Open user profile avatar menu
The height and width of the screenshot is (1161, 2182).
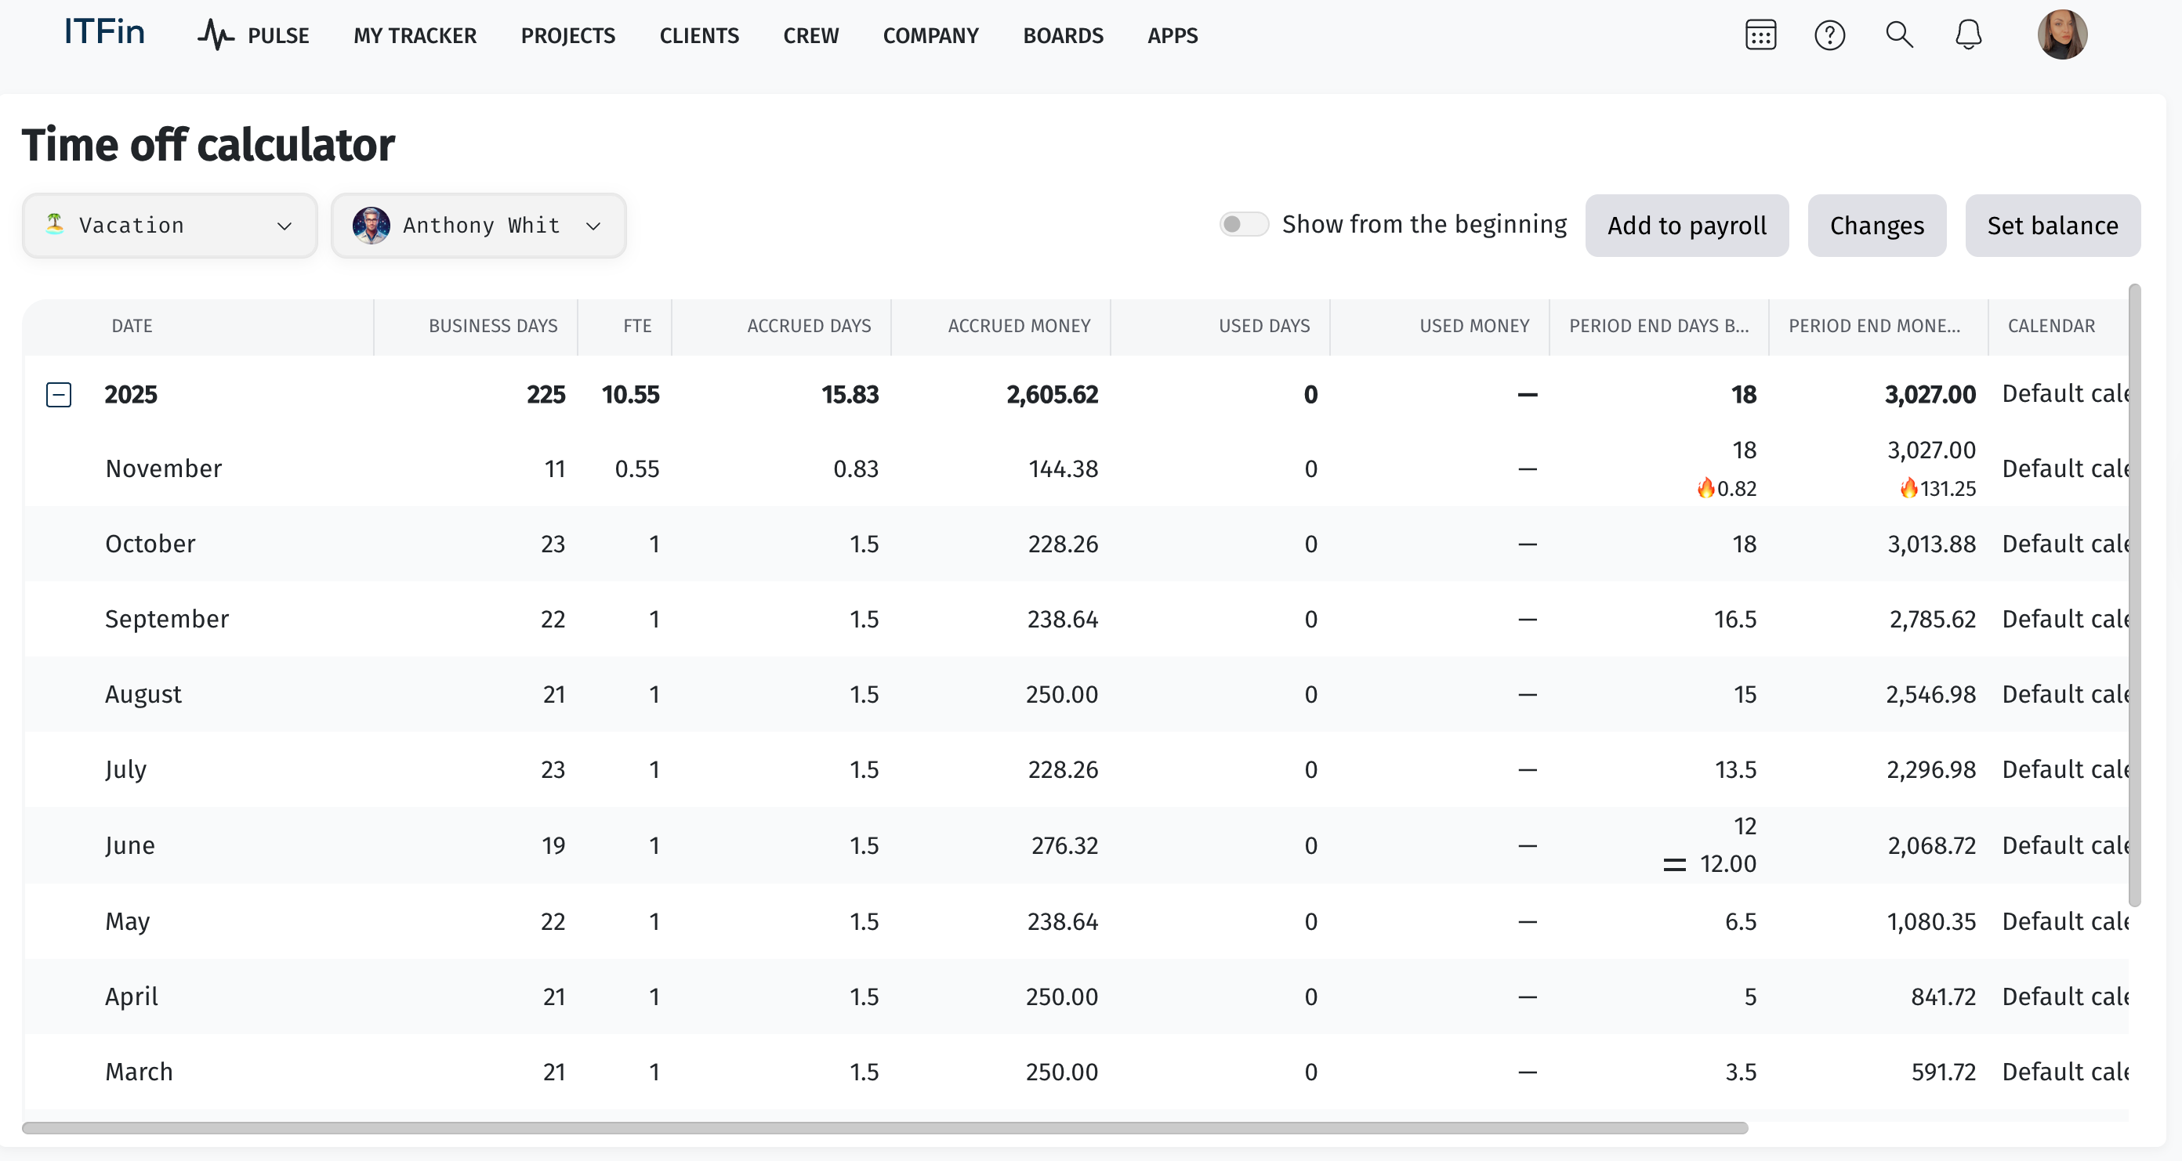[x=2062, y=35]
